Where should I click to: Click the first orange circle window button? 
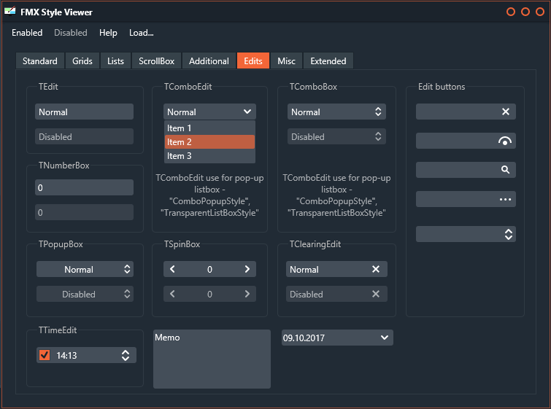coord(511,12)
